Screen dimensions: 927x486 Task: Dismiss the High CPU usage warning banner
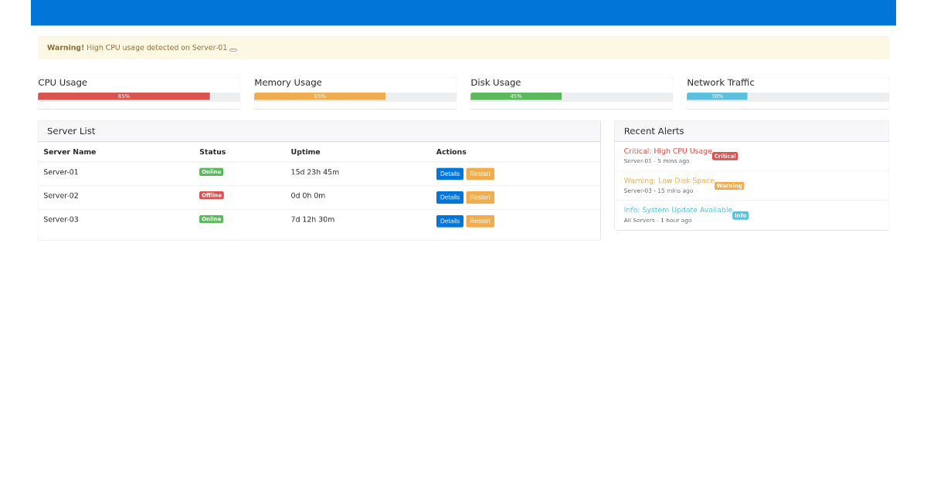tap(233, 49)
